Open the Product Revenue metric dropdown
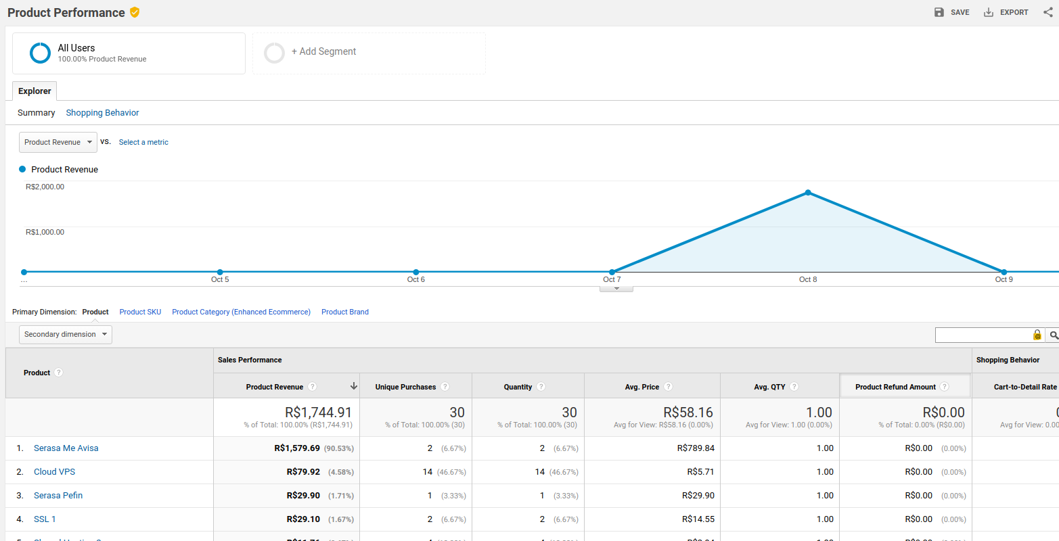The image size is (1059, 541). [x=58, y=142]
